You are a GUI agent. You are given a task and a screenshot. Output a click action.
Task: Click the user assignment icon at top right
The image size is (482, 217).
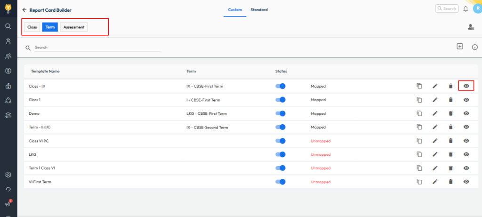point(471,27)
